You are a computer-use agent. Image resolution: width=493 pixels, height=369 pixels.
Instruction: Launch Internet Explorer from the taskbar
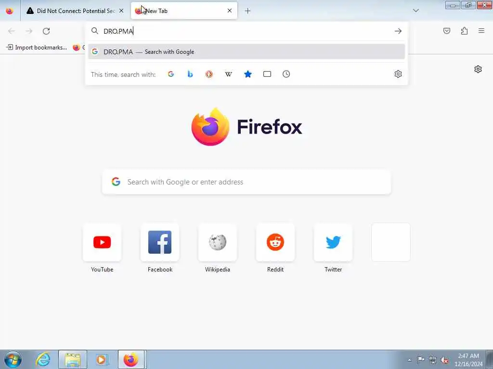pyautogui.click(x=43, y=359)
